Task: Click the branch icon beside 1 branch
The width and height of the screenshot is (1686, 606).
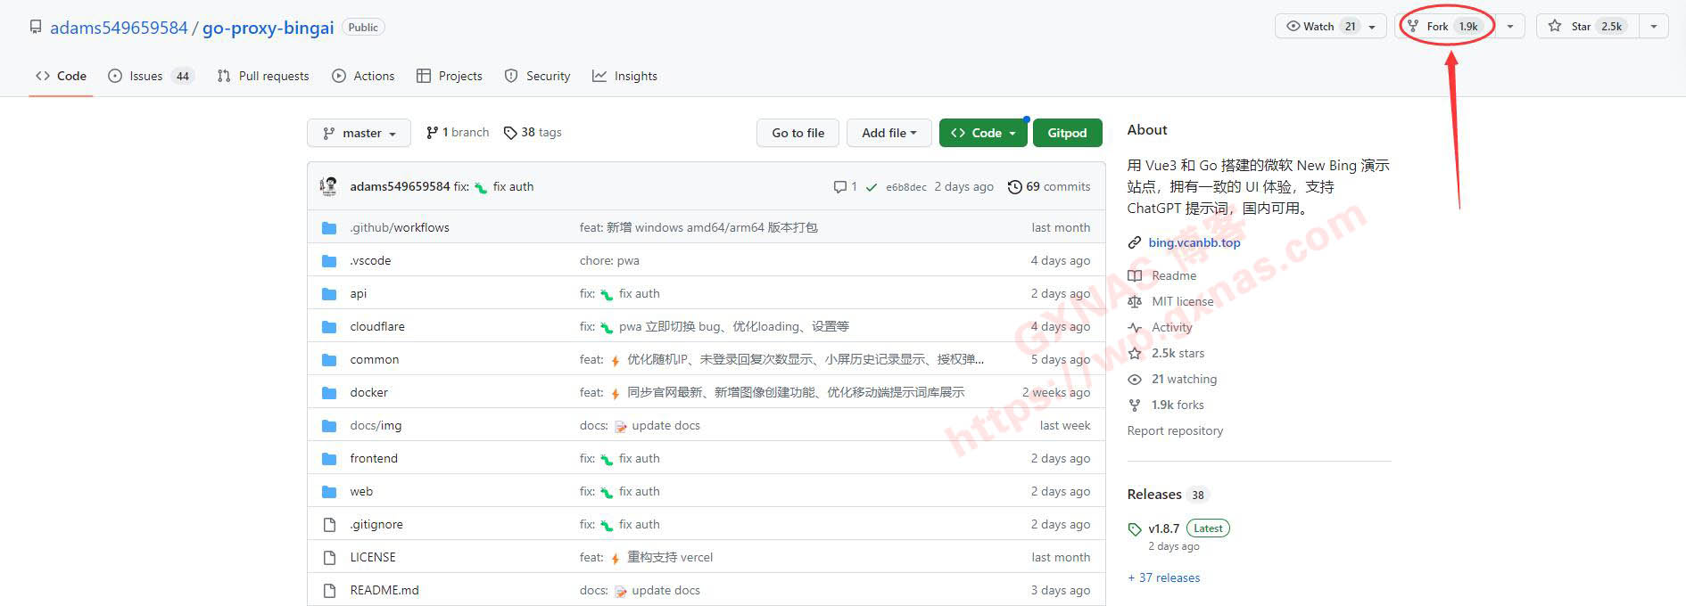Action: [432, 133]
